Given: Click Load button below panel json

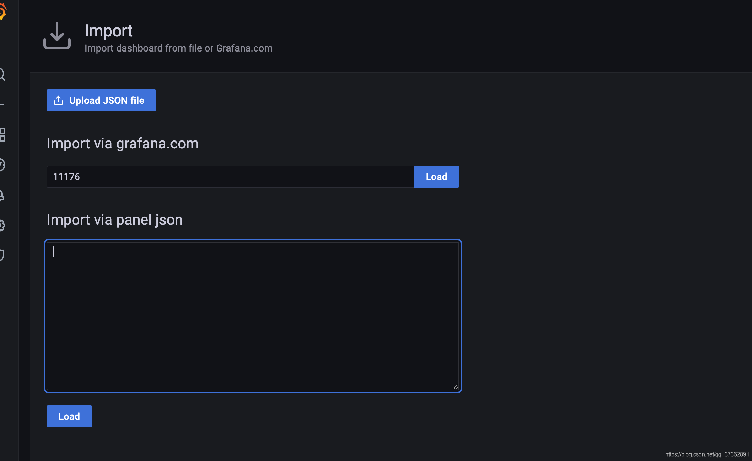Looking at the screenshot, I should tap(69, 416).
